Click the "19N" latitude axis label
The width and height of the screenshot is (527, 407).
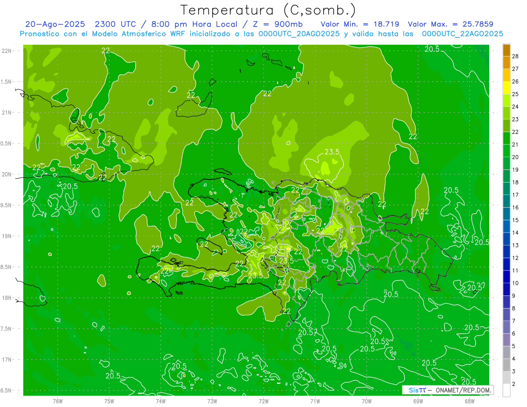[7, 236]
